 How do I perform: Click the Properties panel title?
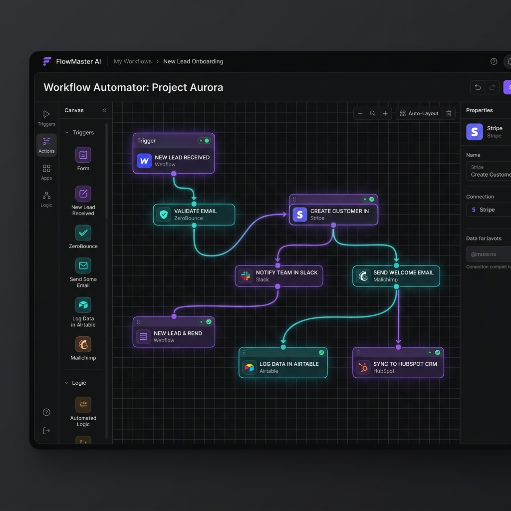tap(479, 110)
